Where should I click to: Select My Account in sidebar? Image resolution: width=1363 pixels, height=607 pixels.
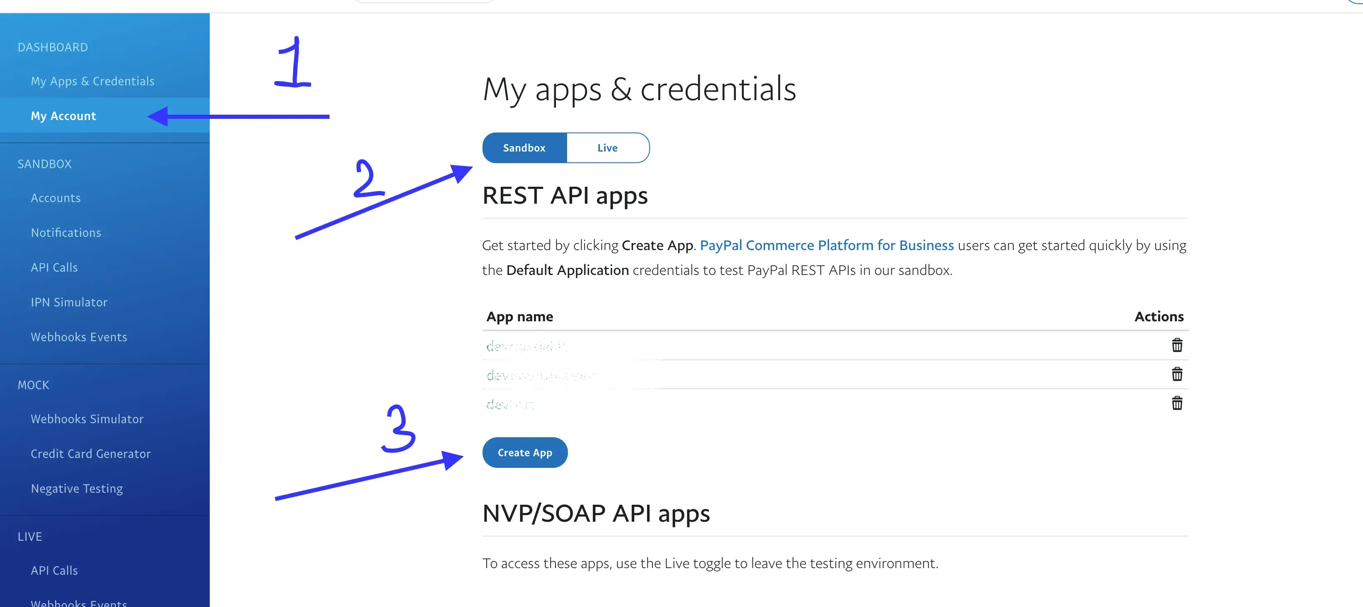[63, 116]
